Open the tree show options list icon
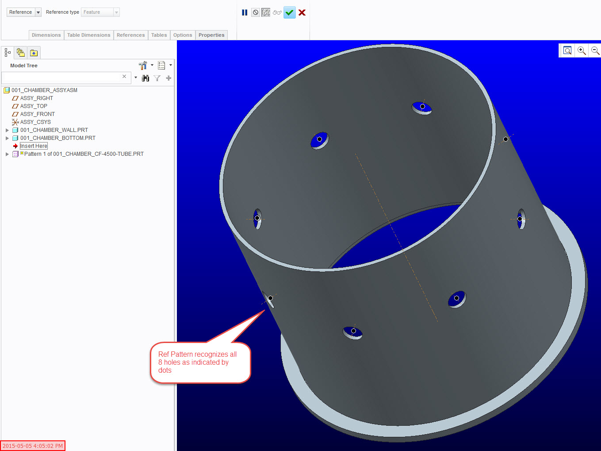 tap(161, 66)
